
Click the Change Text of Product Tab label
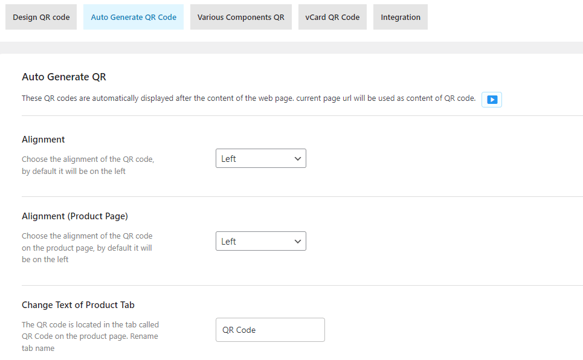coord(78,304)
